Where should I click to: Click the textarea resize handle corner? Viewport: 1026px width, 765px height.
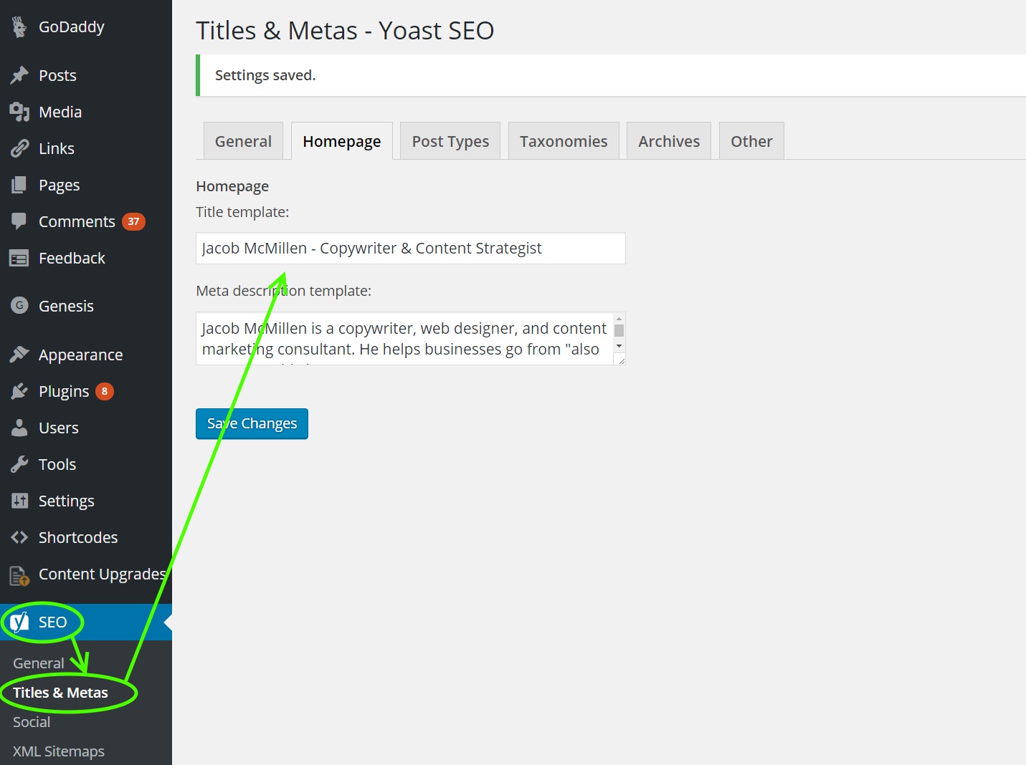[x=620, y=360]
